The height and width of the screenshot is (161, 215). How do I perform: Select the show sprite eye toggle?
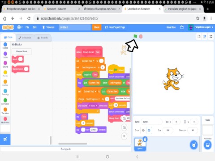[x=143, y=130]
